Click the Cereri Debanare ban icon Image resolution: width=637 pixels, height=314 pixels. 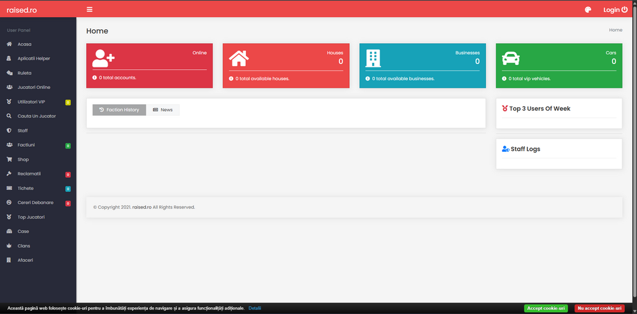point(10,202)
